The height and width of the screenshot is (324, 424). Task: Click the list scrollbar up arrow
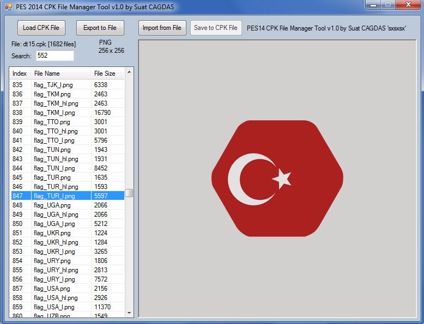(x=129, y=72)
